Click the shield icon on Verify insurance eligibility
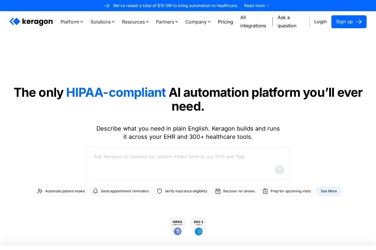Viewport: 376px width, 250px height. (160, 191)
